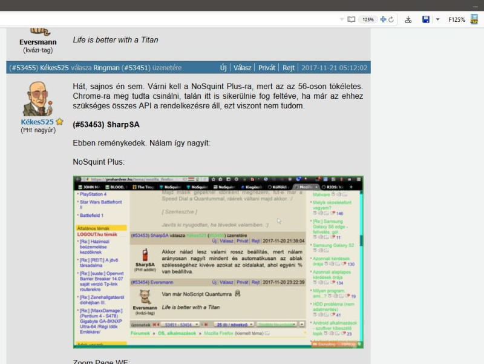Click the F125% zoom indicator in toolbar
Viewport: 484px width, 364px height.
pyautogui.click(x=457, y=19)
